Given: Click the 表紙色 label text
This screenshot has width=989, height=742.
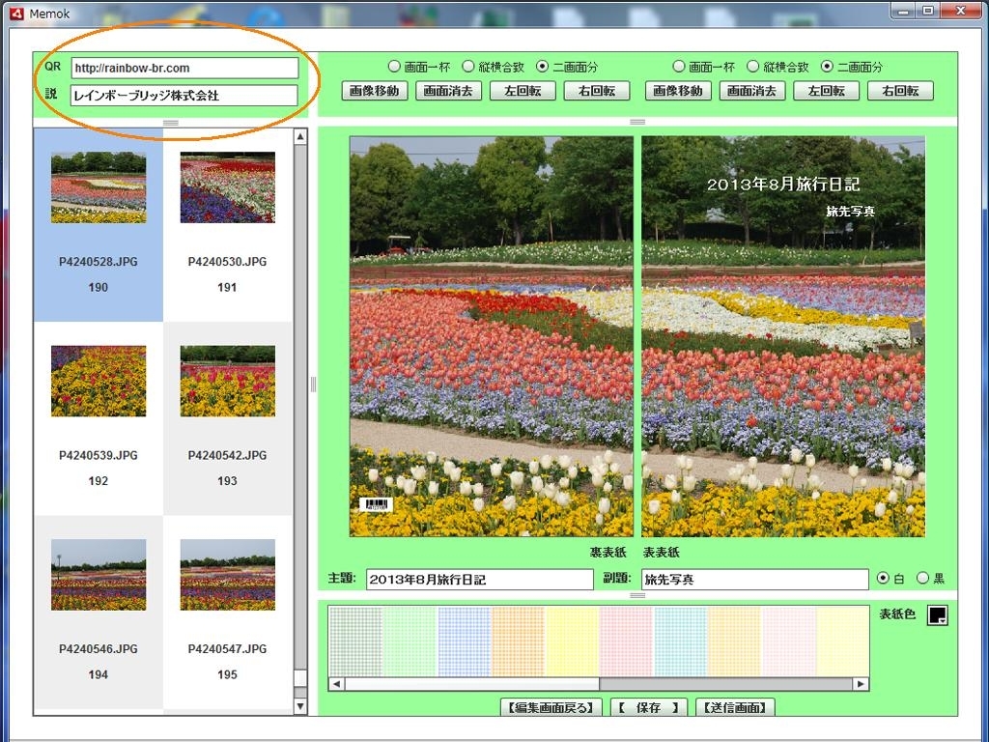Looking at the screenshot, I should (897, 614).
